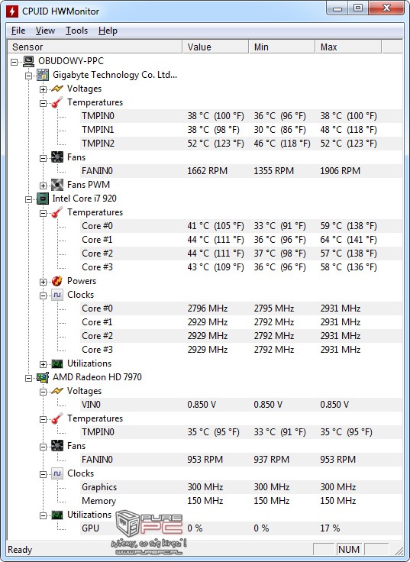Expand the Powers node

(x=43, y=282)
